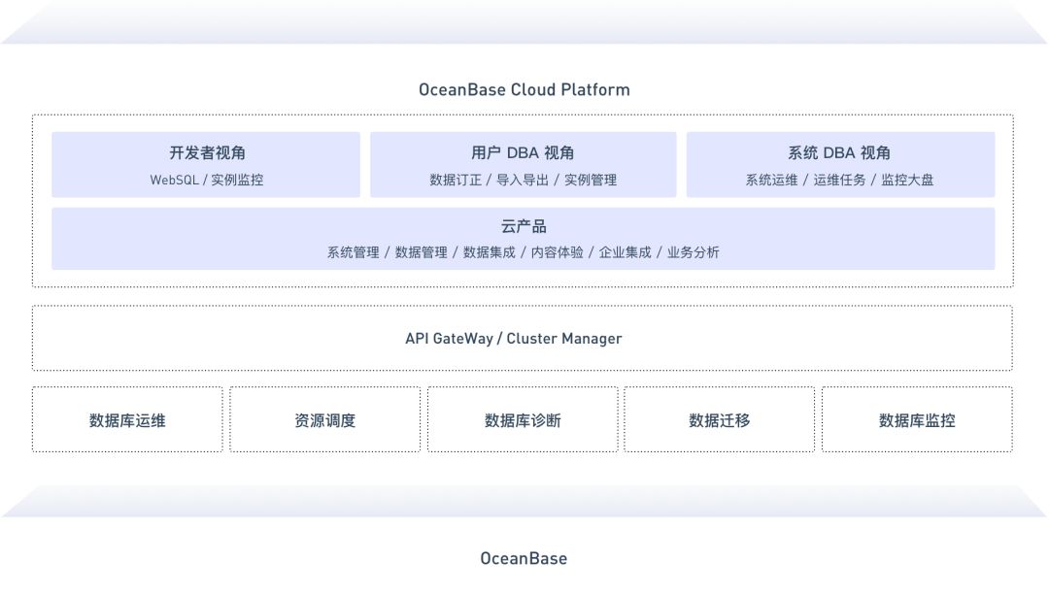
Task: Click the OceanBase title at the bottom
Action: [524, 558]
